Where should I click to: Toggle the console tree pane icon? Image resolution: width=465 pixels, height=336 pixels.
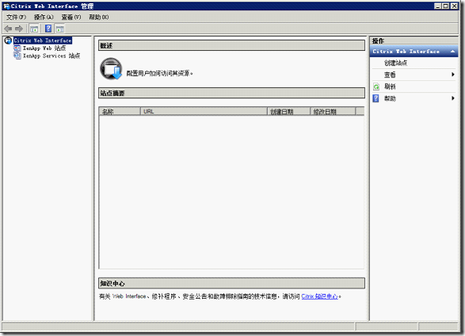34,29
